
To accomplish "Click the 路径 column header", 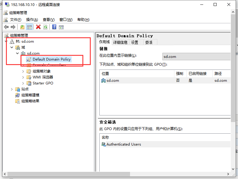I will pos(222,73).
